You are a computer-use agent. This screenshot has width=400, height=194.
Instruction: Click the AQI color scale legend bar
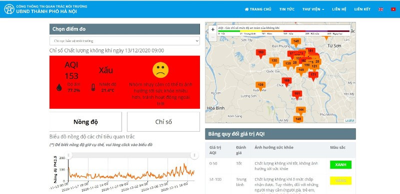click(283, 31)
